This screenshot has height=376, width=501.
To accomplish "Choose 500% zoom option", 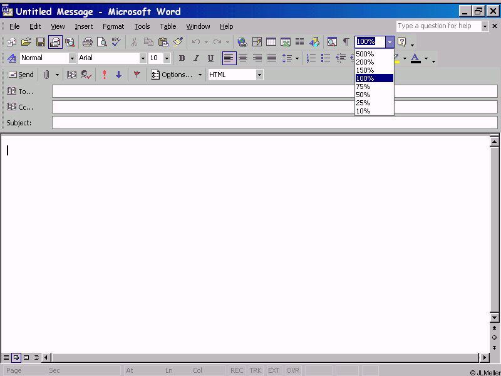I will (x=374, y=54).
